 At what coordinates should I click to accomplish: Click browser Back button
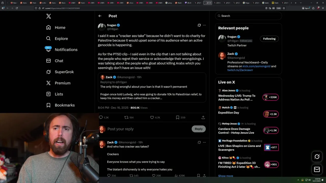[x=8, y=8]
